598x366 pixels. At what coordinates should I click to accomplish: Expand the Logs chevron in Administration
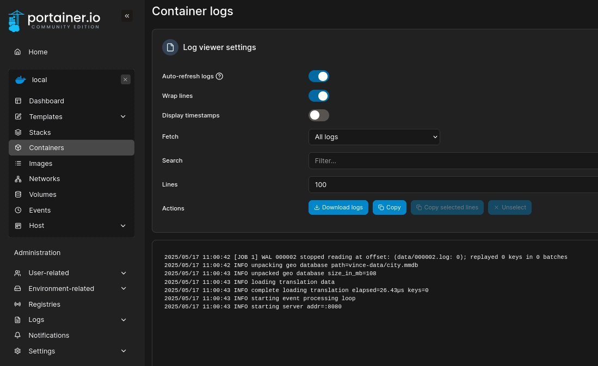coord(124,320)
